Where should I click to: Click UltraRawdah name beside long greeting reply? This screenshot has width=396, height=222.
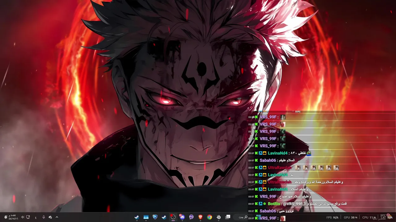pyautogui.click(x=280, y=182)
